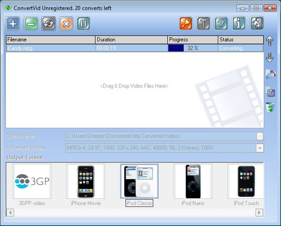Pause the conversion with the pause button

[83, 24]
